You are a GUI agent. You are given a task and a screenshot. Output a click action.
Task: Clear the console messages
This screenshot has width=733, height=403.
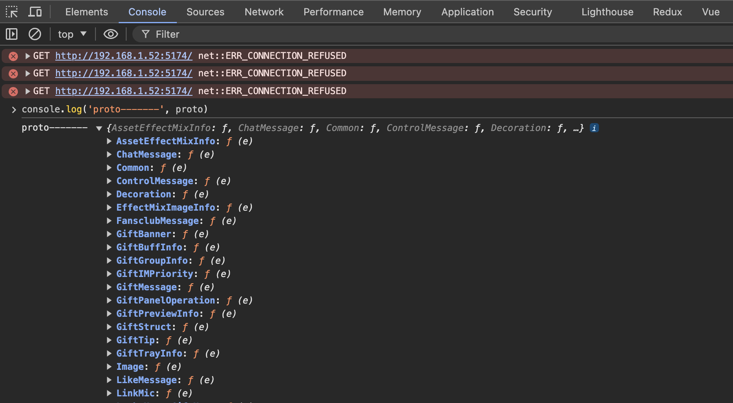pyautogui.click(x=34, y=34)
